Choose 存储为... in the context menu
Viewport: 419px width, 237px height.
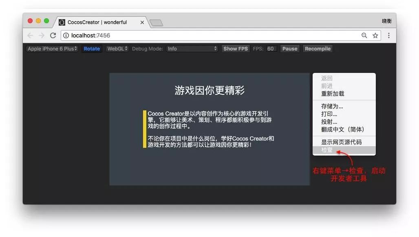pos(344,106)
